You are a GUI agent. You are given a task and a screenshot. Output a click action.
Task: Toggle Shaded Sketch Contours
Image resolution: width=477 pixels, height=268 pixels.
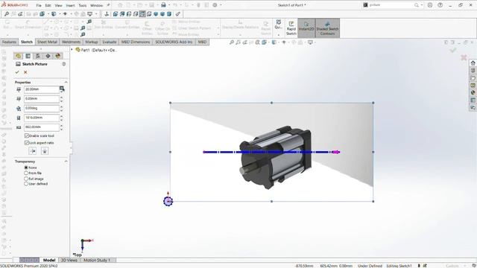click(327, 28)
